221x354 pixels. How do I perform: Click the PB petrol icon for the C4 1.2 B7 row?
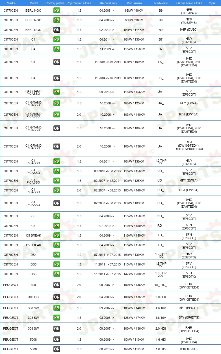(x=57, y=39)
